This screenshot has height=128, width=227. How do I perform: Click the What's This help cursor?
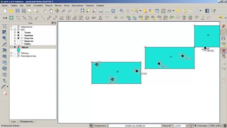[x=214, y=11]
